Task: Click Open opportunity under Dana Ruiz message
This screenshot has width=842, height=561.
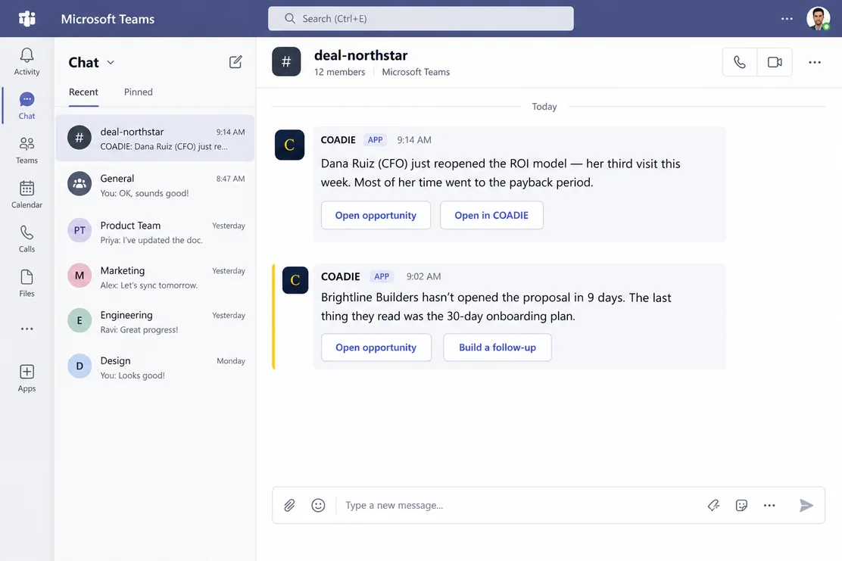Action: tap(376, 215)
